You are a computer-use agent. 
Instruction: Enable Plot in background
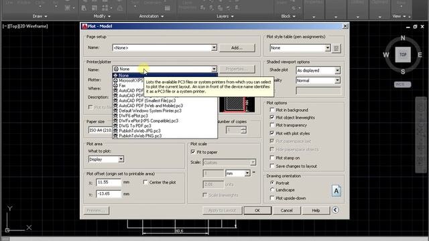click(272, 110)
